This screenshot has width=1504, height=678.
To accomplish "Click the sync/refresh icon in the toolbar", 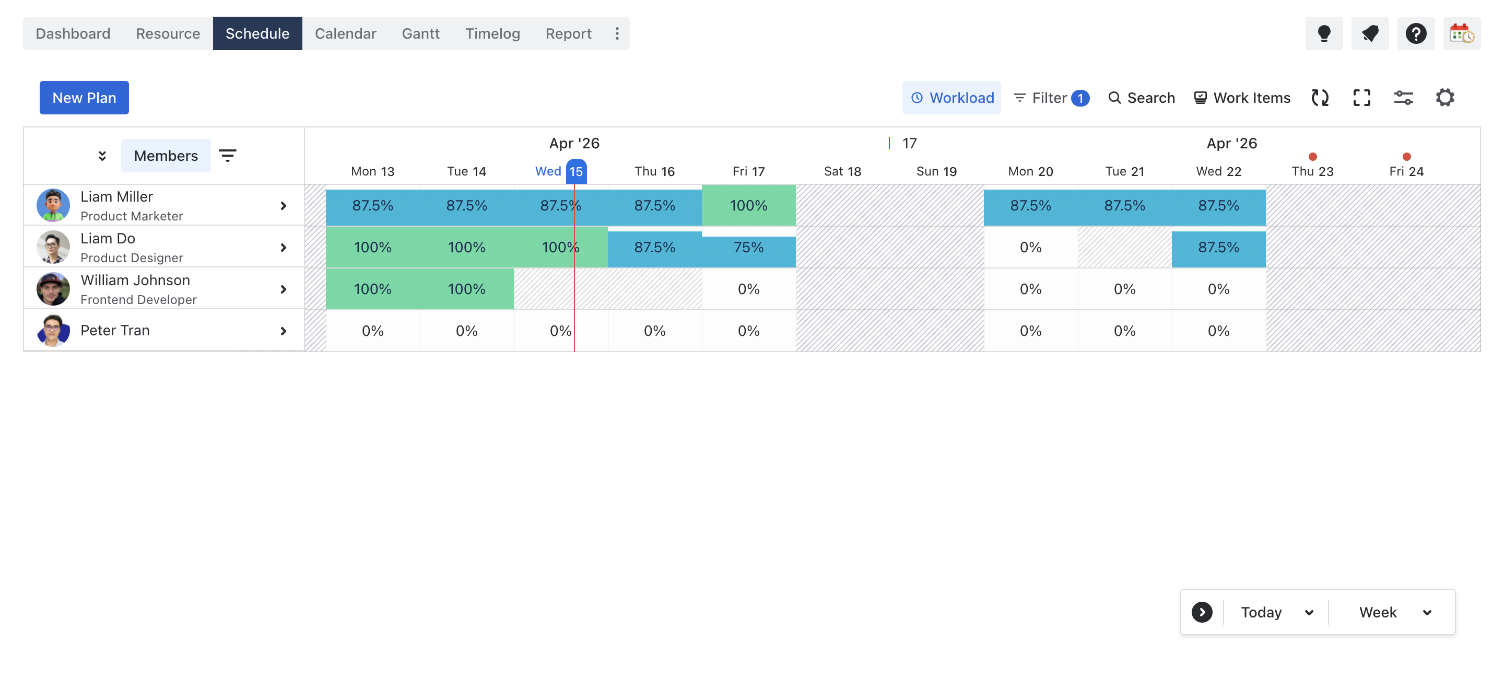I will coord(1320,98).
